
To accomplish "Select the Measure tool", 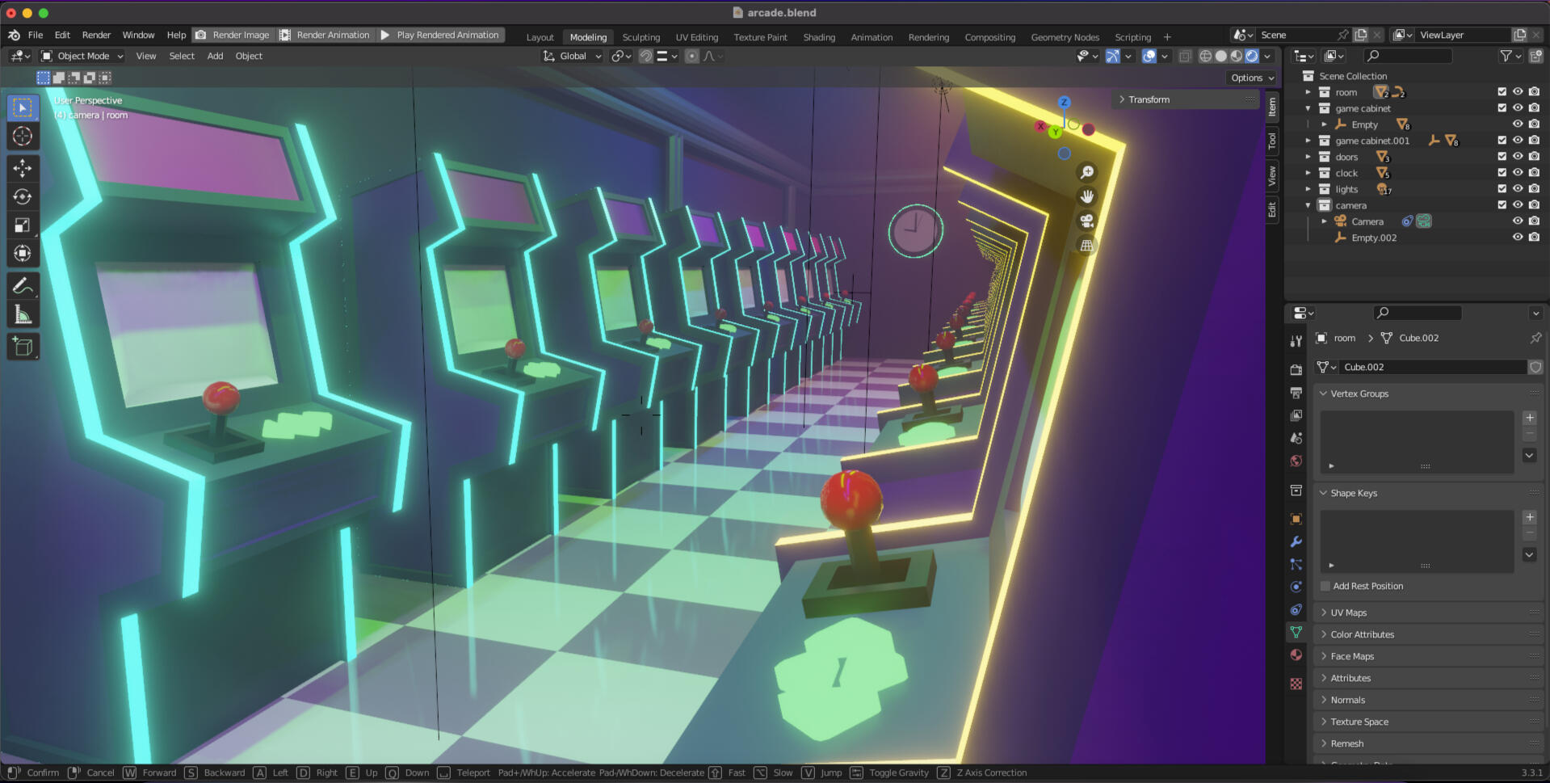I will 23,315.
